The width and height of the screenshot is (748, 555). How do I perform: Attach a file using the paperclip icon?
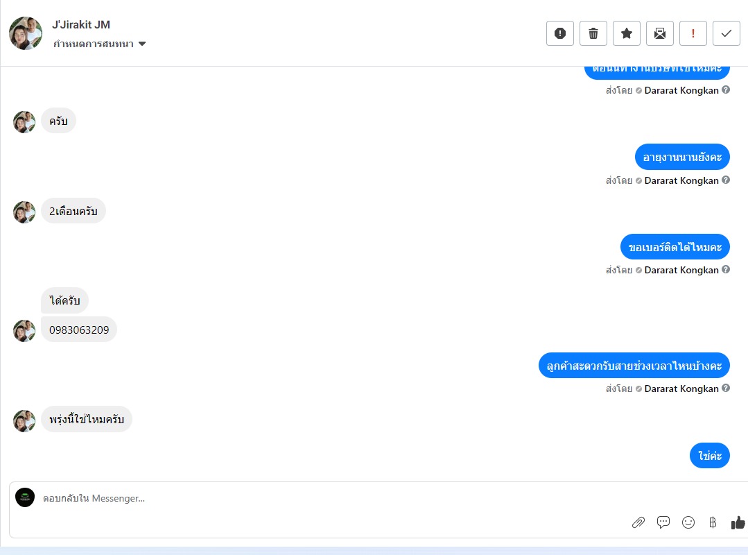(x=638, y=522)
